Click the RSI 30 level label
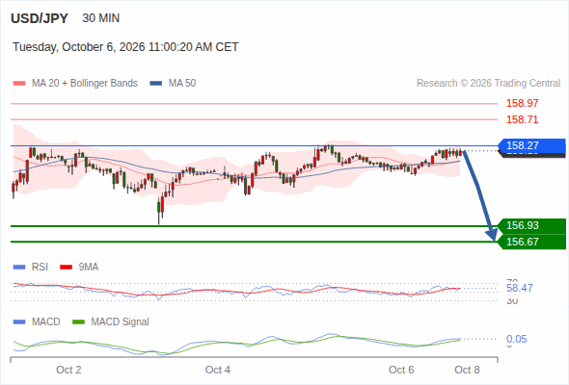The image size is (569, 385). point(512,301)
